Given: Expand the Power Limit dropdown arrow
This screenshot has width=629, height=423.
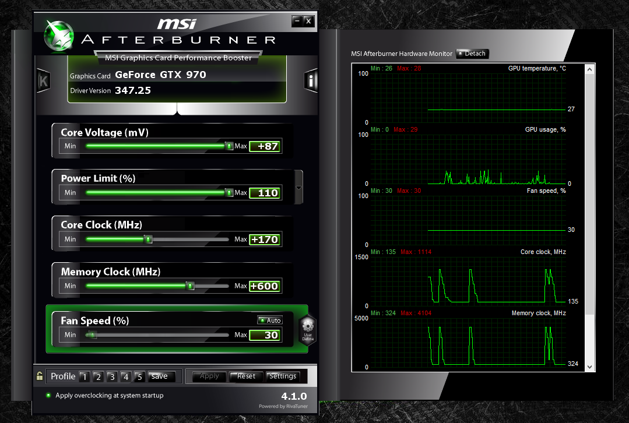Looking at the screenshot, I should coord(298,188).
